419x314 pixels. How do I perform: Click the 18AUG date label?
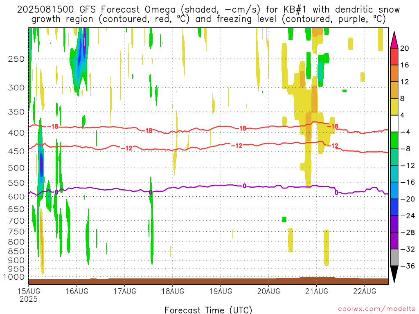click(173, 291)
